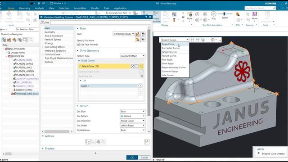Uncheck Use Face Normal checkbox
Viewport: 288px width, 162px height.
pyautogui.click(x=78, y=45)
